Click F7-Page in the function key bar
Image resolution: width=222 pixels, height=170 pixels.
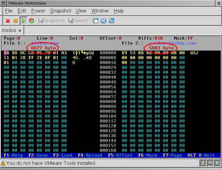point(173,155)
